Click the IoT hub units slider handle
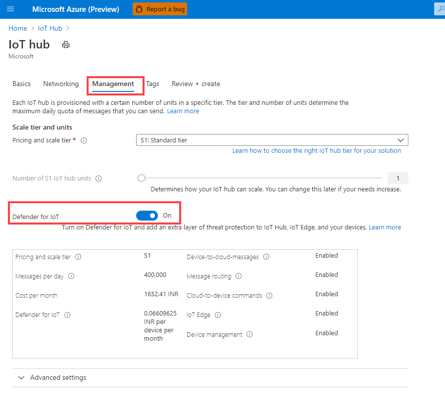Viewport: 445px width, 405px height. click(142, 178)
